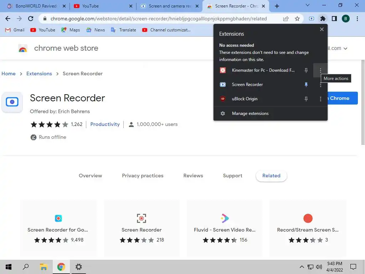The height and width of the screenshot is (274, 365).
Task: Click the browser forward arrow
Action: [19, 19]
